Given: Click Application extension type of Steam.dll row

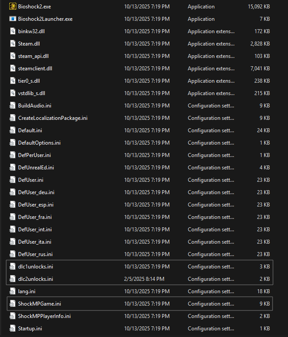Looking at the screenshot, I should 211,44.
